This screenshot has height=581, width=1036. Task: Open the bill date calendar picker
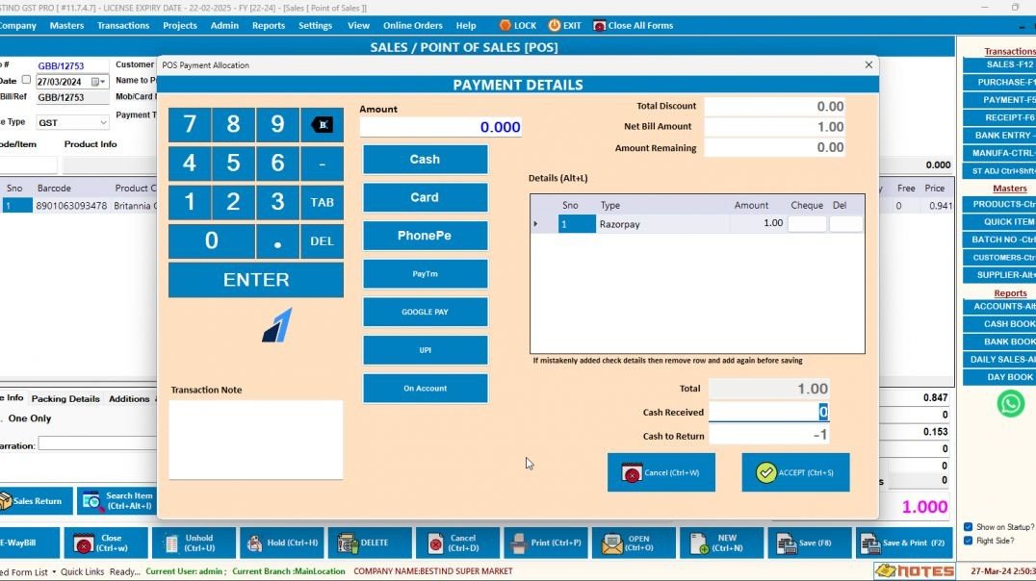(x=99, y=81)
